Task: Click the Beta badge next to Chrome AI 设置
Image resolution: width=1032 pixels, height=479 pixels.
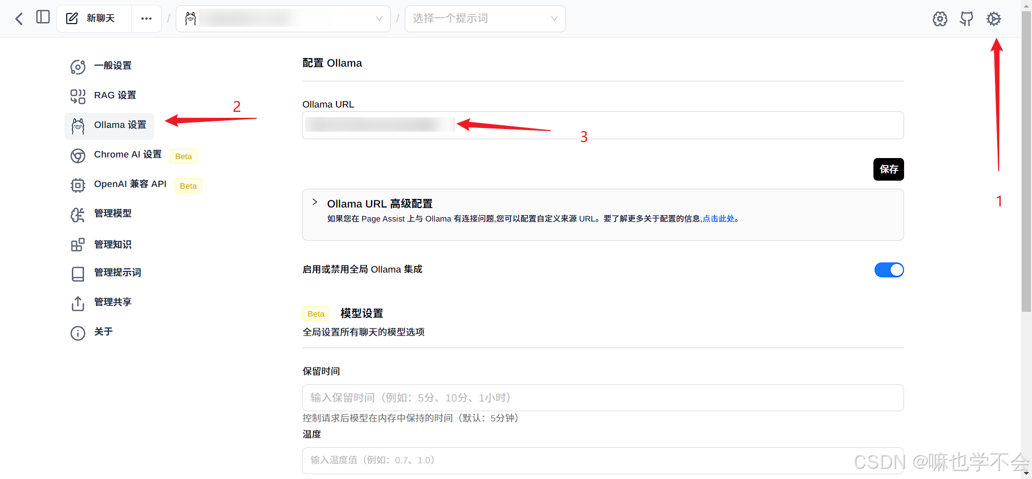Action: pyautogui.click(x=183, y=156)
